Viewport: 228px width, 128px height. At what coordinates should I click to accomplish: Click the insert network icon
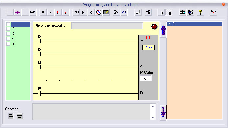148,12
